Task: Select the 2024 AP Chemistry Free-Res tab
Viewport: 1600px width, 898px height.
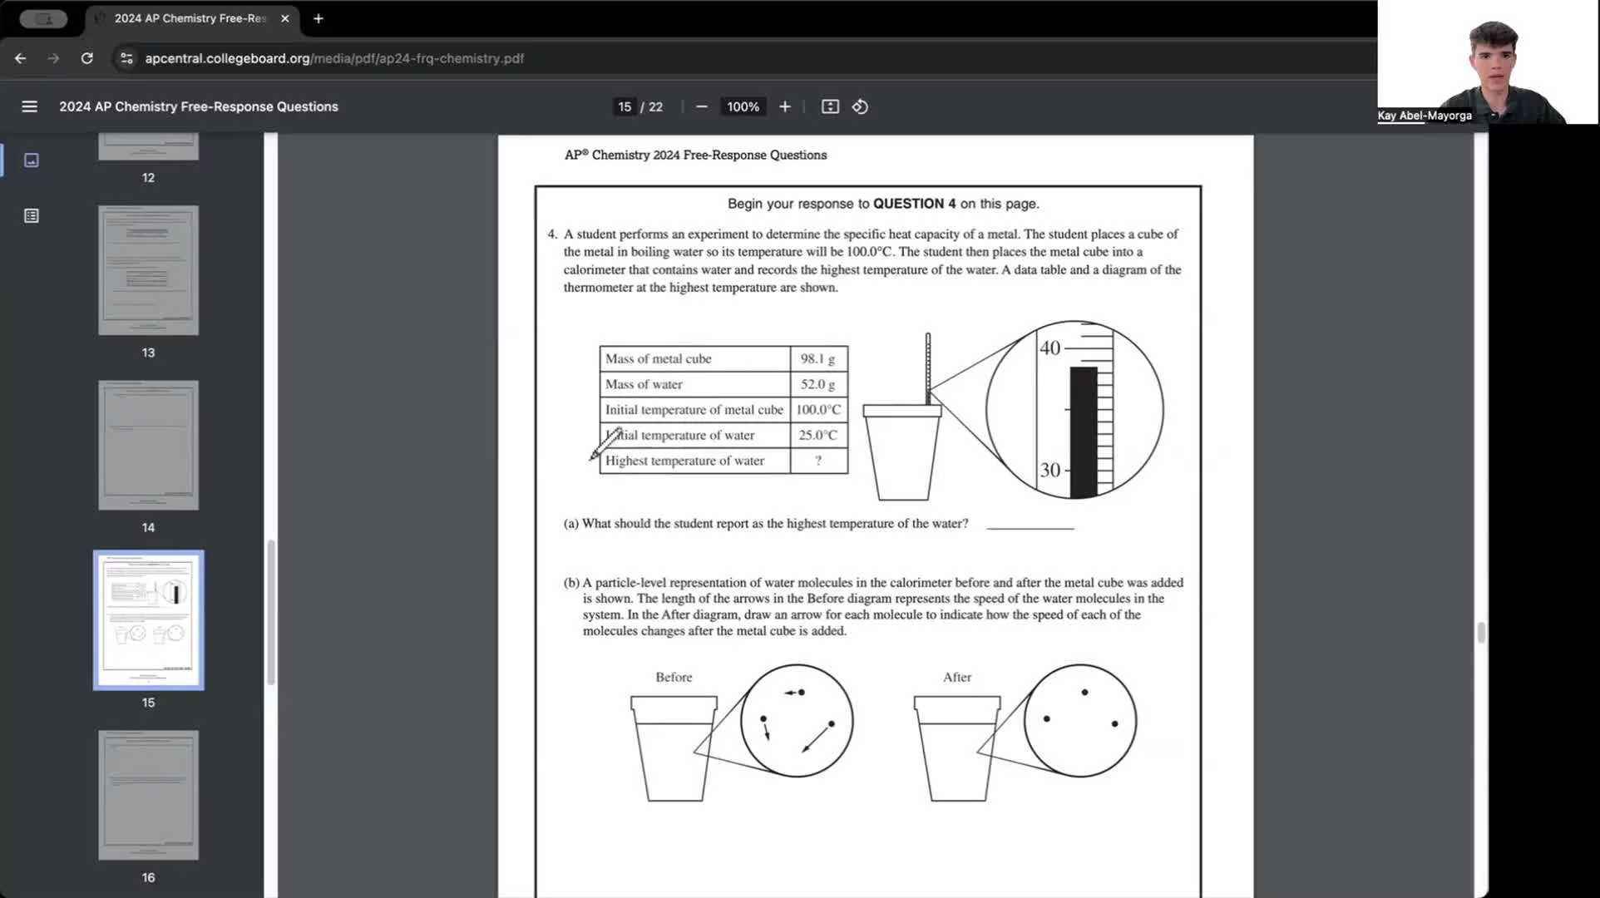Action: click(190, 18)
